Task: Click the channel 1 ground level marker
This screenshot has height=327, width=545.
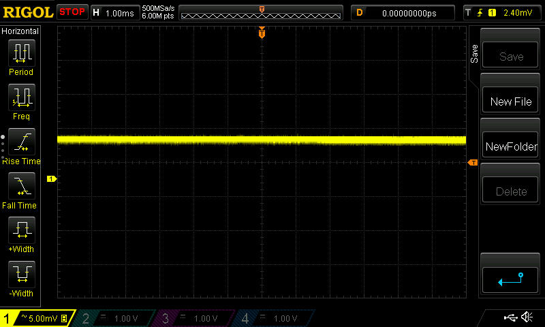Action: (x=52, y=178)
